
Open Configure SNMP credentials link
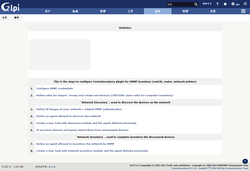point(55,89)
